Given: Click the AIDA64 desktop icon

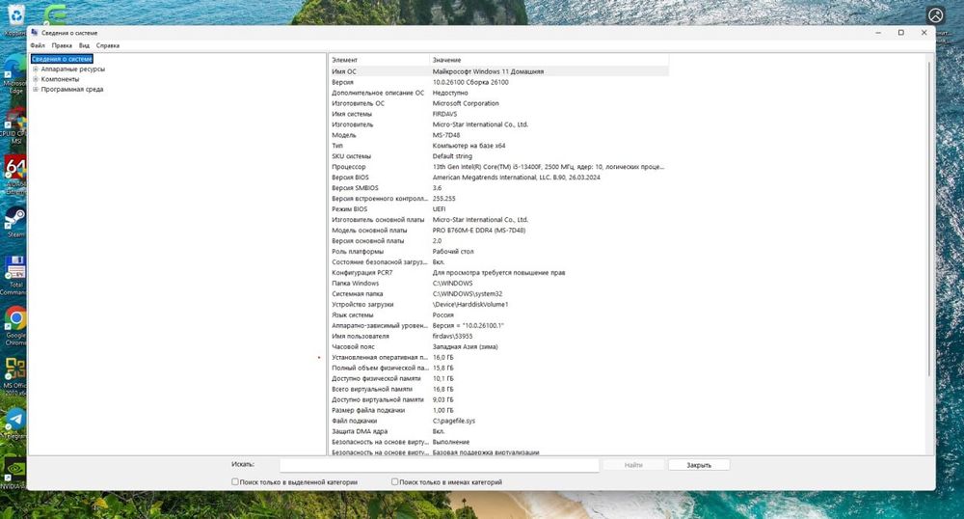Looking at the screenshot, I should [14, 170].
